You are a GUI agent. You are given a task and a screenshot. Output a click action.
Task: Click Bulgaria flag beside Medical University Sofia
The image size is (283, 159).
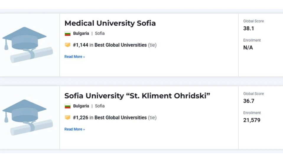tap(68, 34)
